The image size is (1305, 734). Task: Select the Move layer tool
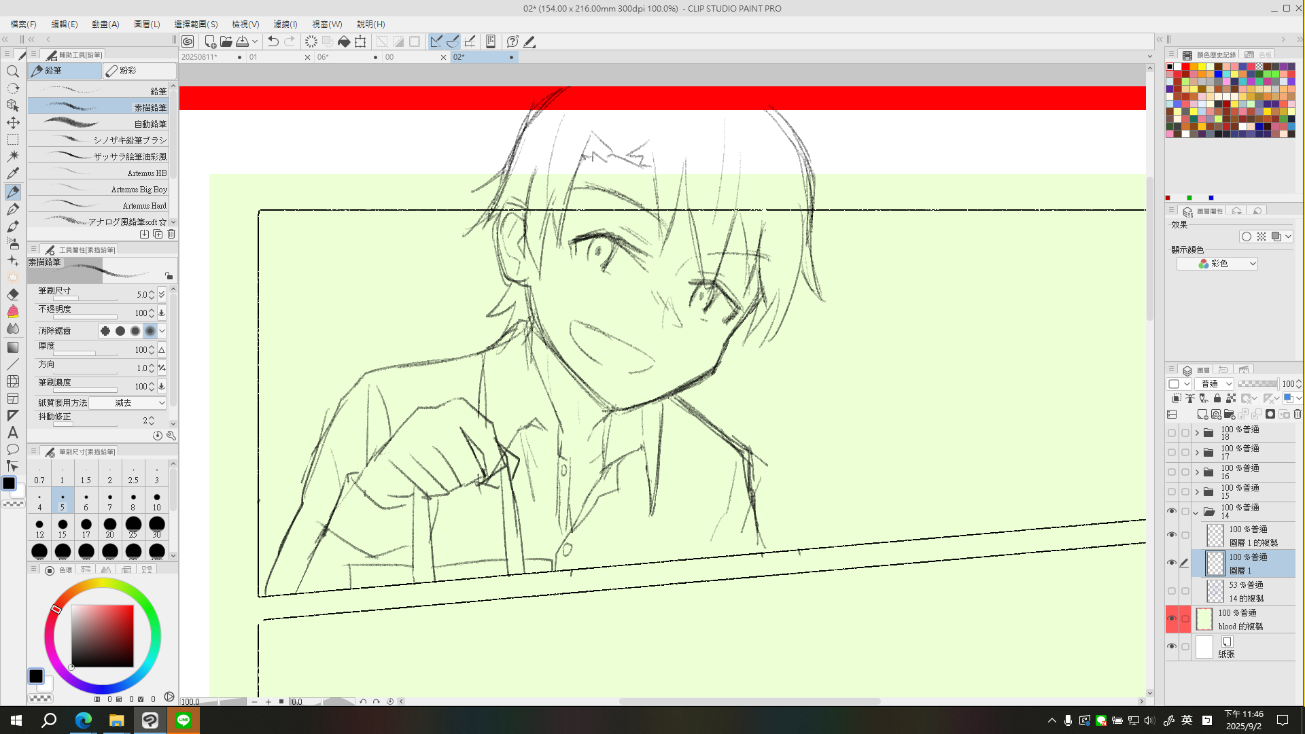pos(13,122)
